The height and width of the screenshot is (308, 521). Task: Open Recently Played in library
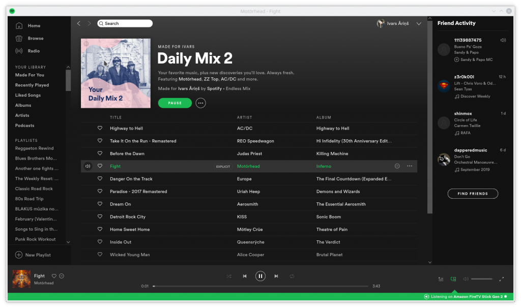(32, 85)
